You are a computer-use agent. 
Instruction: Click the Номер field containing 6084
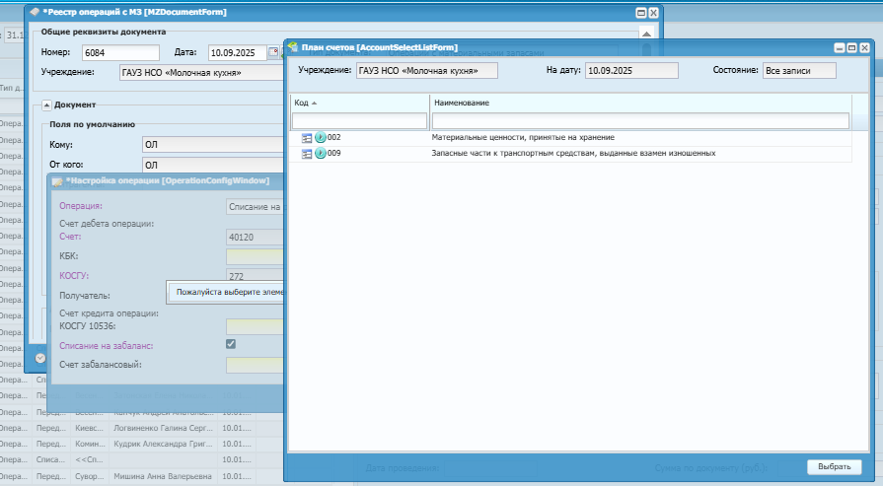(120, 53)
